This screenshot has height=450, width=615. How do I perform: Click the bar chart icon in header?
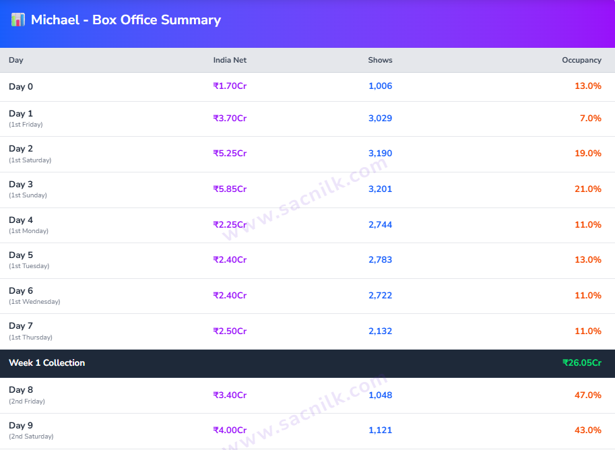pos(18,20)
